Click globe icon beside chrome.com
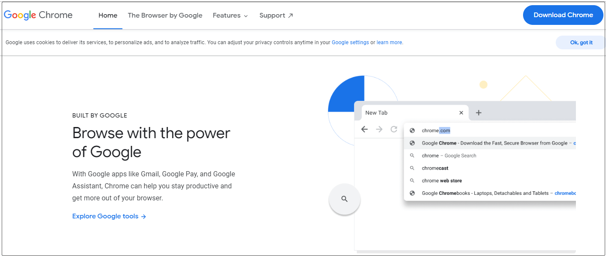The image size is (606, 257). [x=412, y=130]
